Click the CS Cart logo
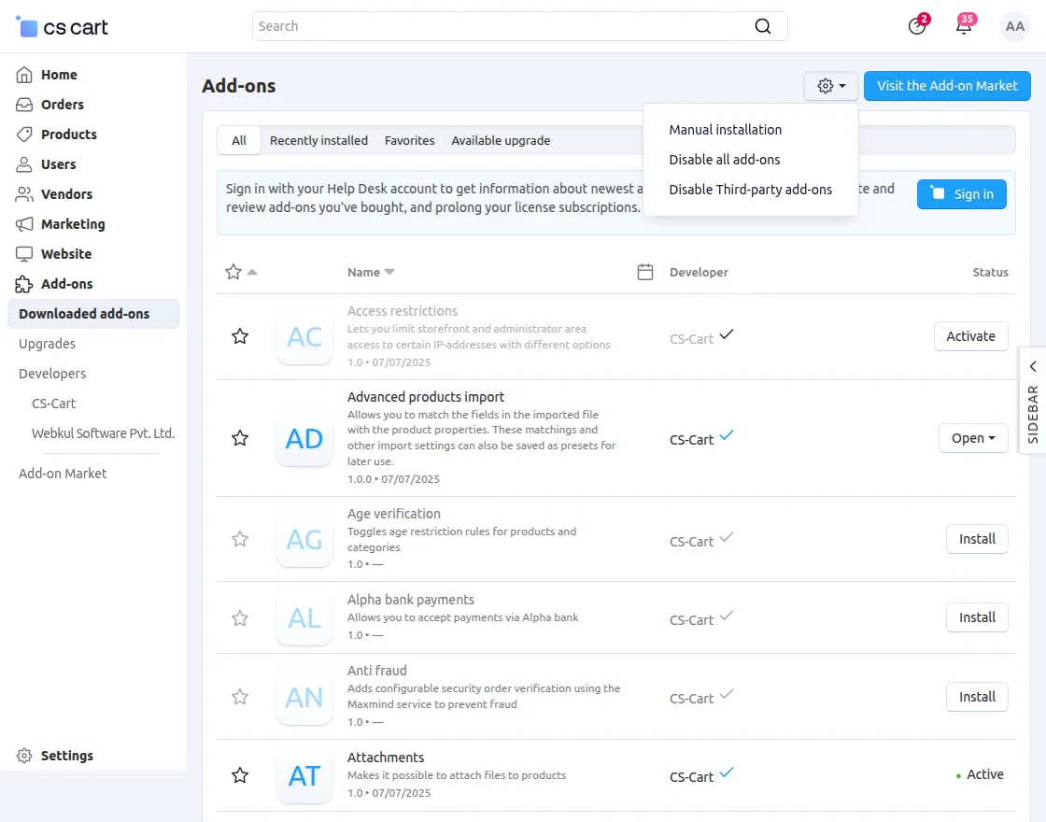This screenshot has width=1046, height=822. (63, 27)
